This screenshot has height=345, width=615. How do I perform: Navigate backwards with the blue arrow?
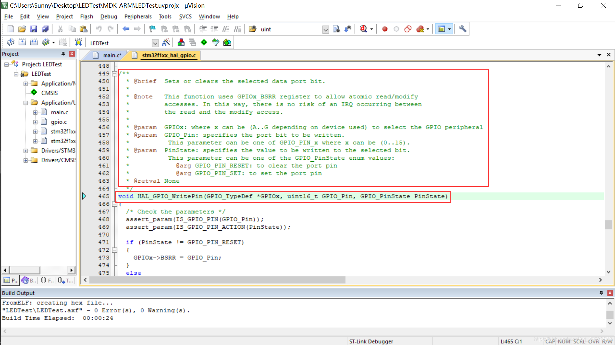click(x=126, y=29)
